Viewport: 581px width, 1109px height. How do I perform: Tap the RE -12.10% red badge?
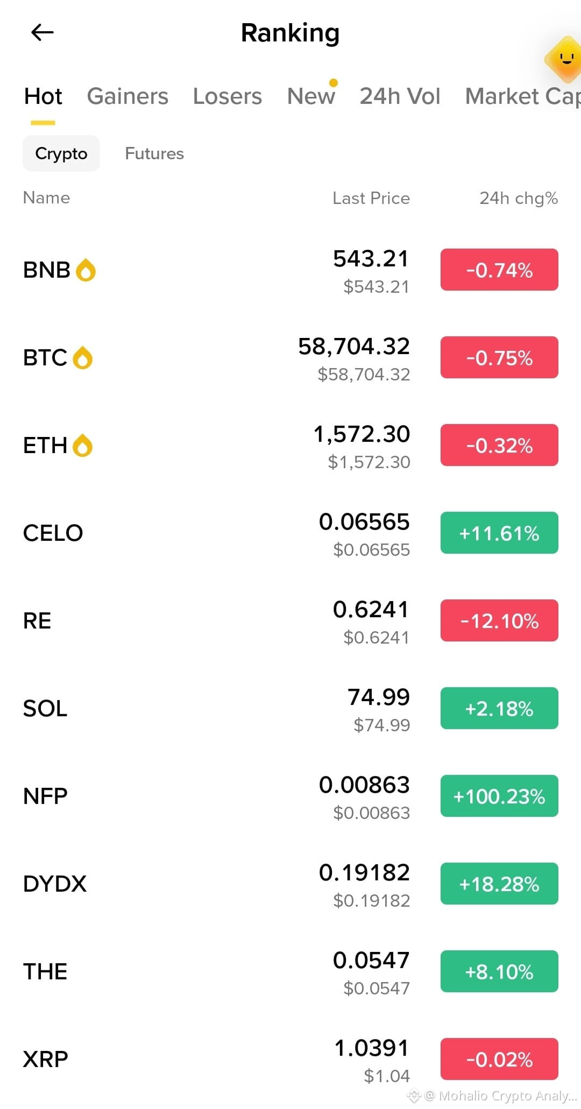click(x=499, y=620)
